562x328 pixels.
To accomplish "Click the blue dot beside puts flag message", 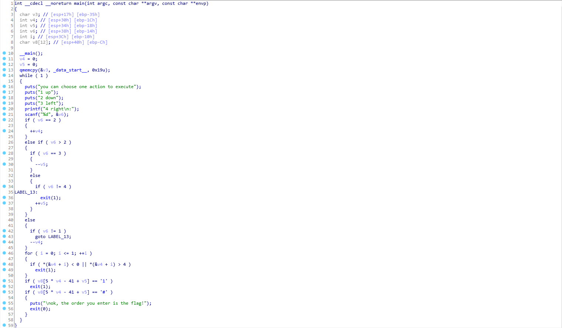I will tap(4, 303).
